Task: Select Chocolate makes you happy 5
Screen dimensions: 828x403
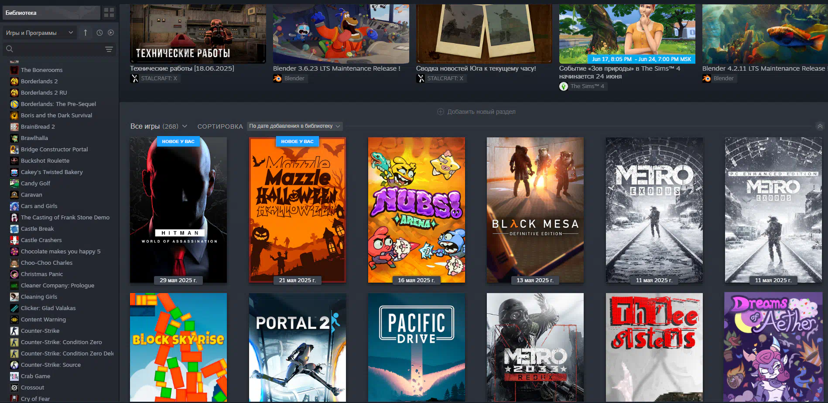Action: (61, 251)
